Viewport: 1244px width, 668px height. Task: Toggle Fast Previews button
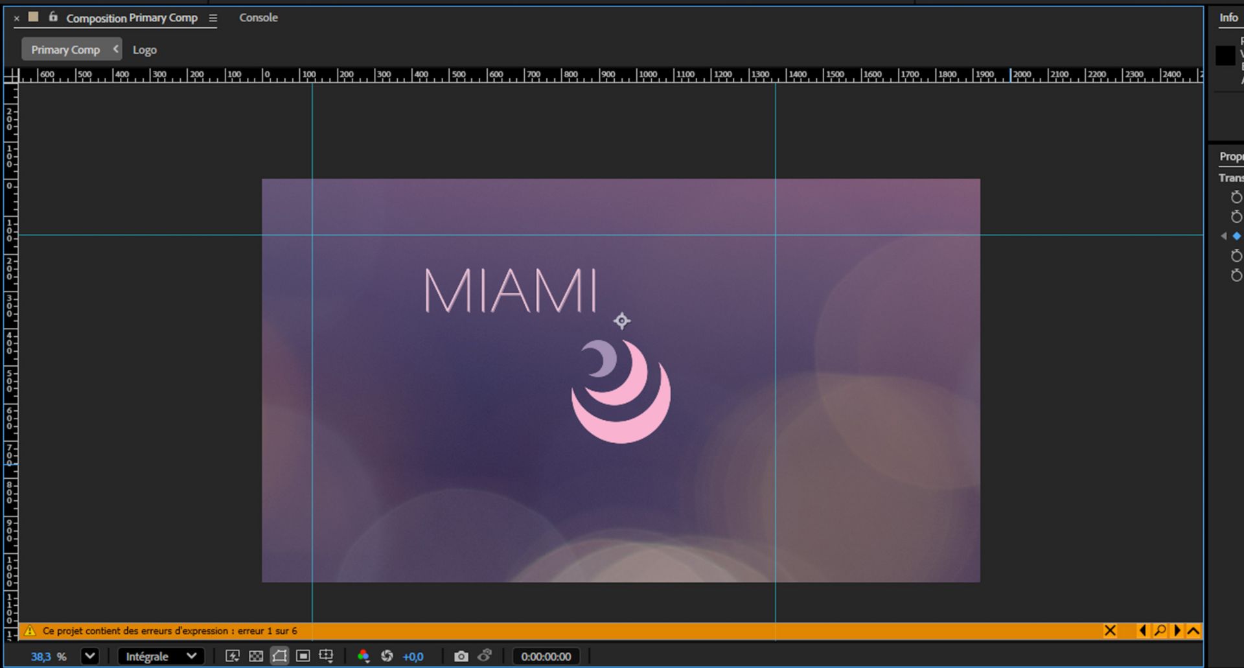(x=232, y=656)
